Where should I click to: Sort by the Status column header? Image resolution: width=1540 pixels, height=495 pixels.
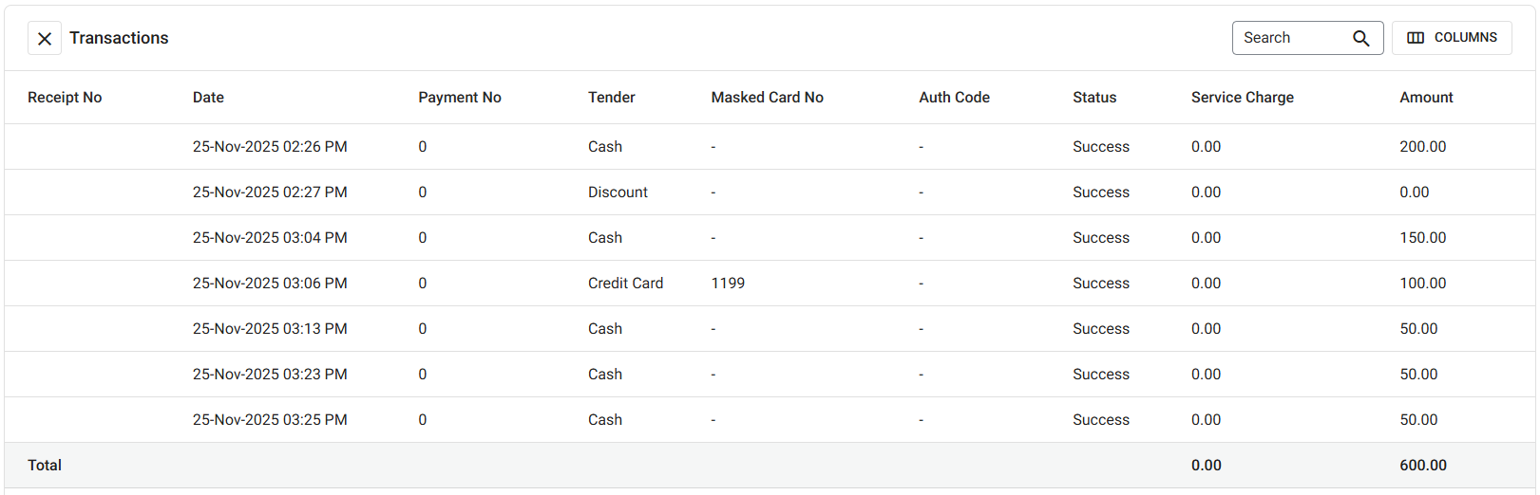1094,98
